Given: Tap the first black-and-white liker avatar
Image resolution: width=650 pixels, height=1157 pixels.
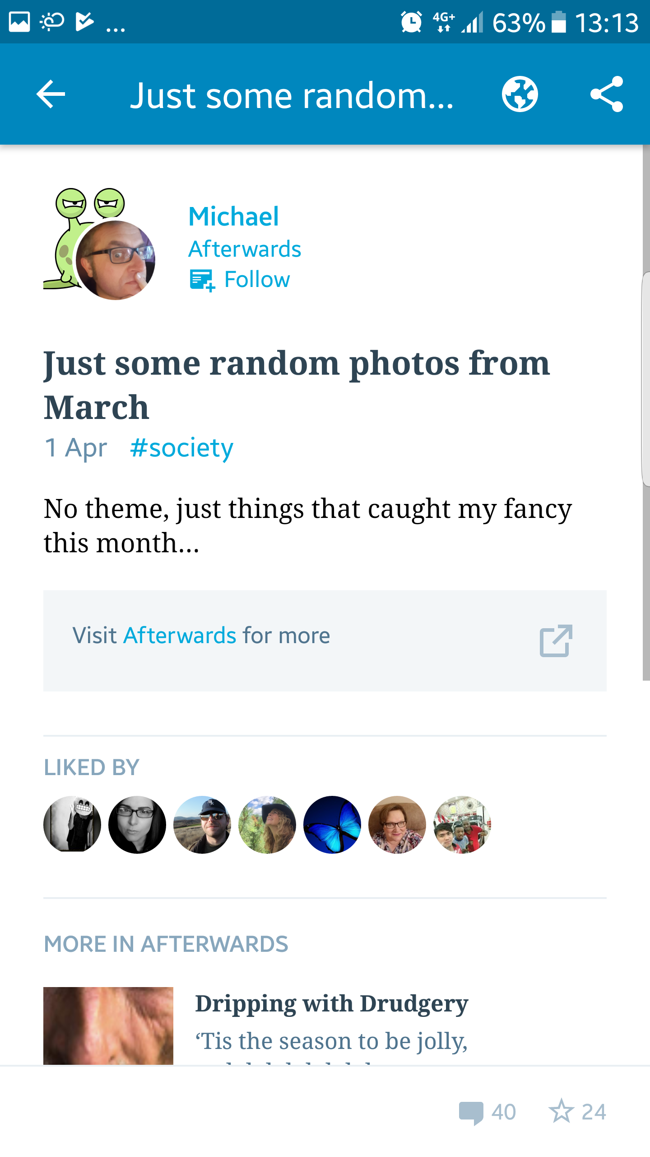Looking at the screenshot, I should 72,825.
